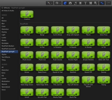Select the Slide with Trail effect

pos(104,55)
